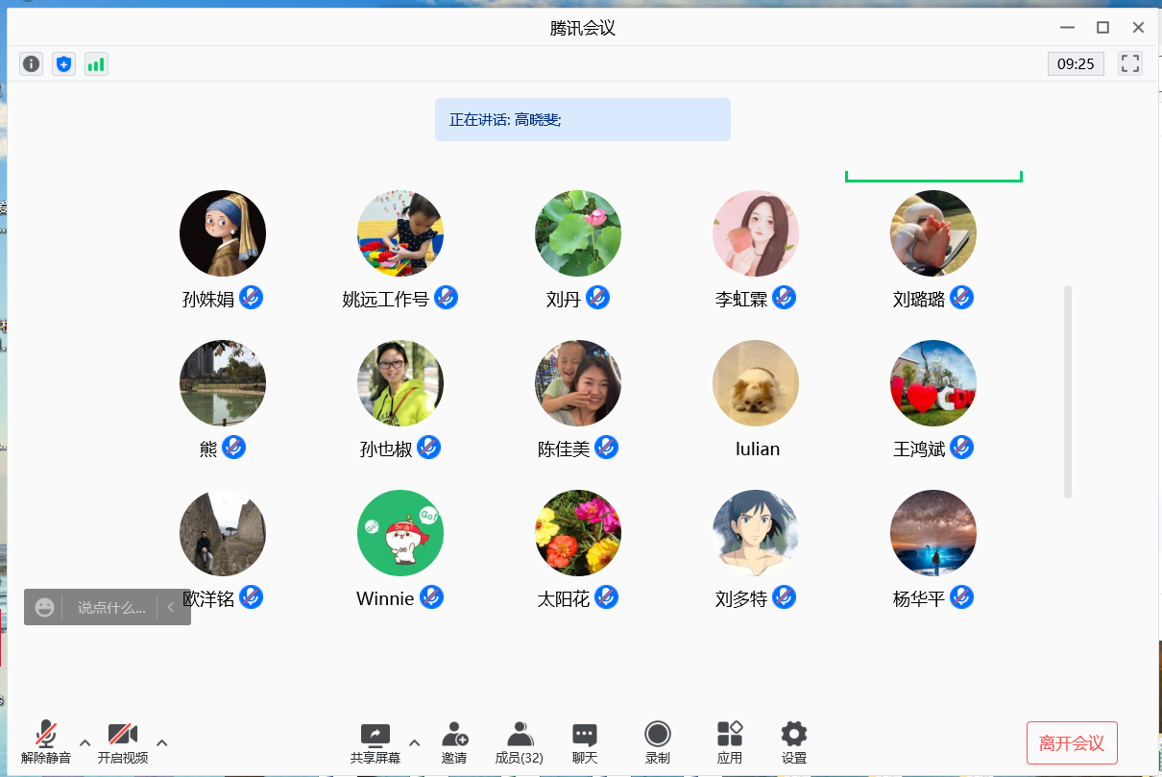Screen dimensions: 1162x777
Task: Check the green network signal icon
Action: point(96,64)
